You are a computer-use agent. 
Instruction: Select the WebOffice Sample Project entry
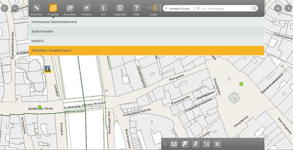[x=146, y=51]
